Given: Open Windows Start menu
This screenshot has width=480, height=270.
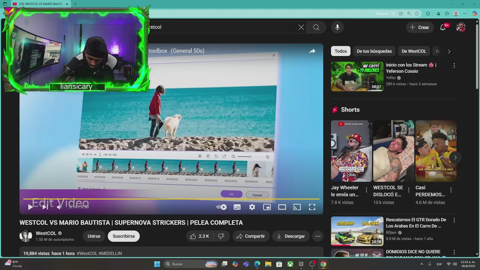Looking at the screenshot, I should (x=157, y=264).
